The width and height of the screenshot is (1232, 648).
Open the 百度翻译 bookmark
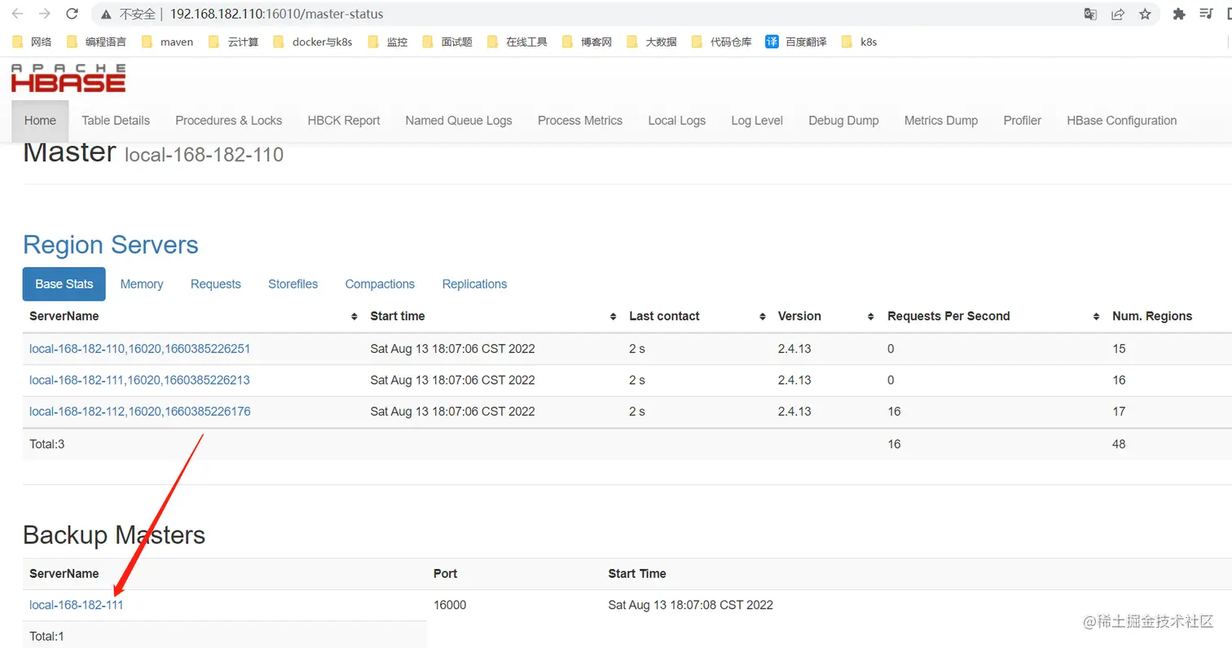point(796,42)
